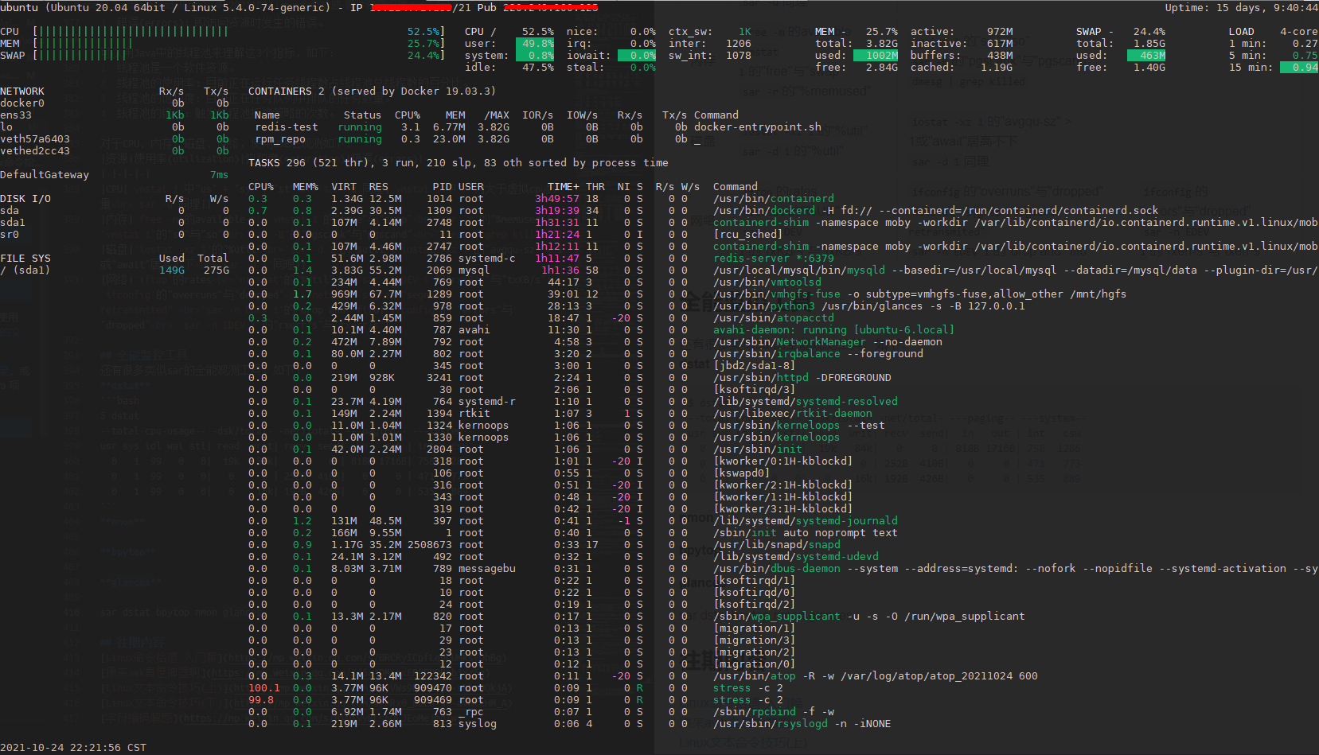Click the wpa_supplicant process command
The width and height of the screenshot is (1319, 755).
tap(869, 617)
